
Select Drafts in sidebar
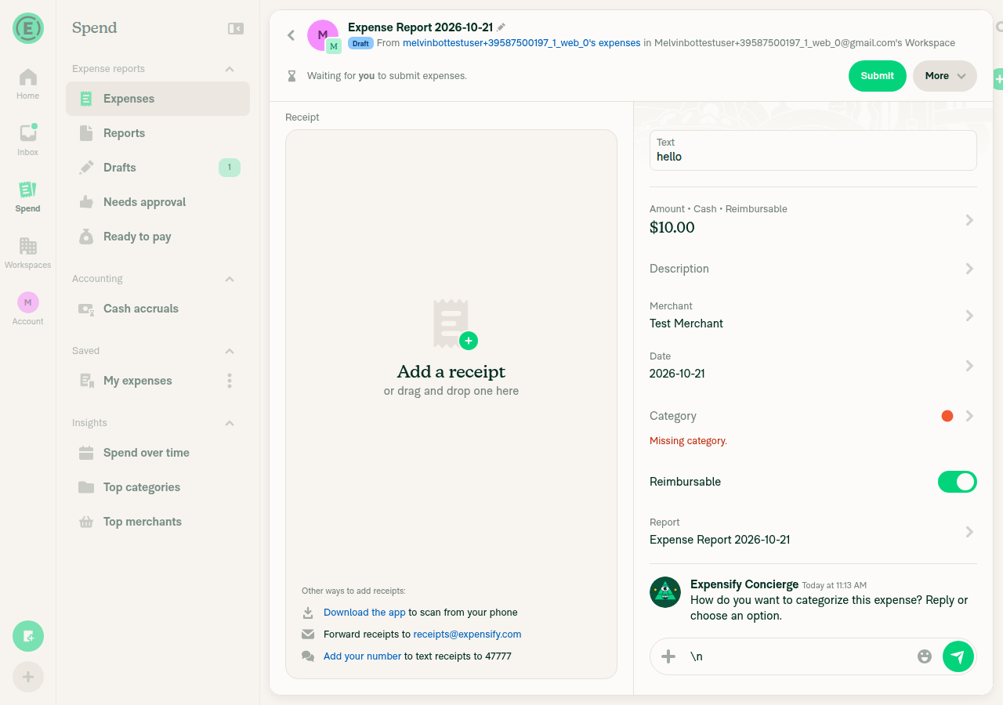pyautogui.click(x=158, y=168)
